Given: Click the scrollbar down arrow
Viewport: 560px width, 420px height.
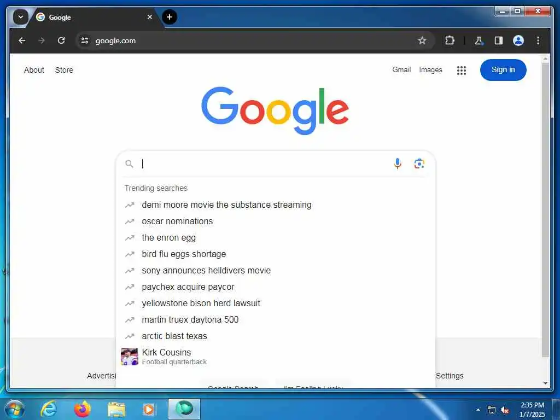Looking at the screenshot, I should coord(545,383).
